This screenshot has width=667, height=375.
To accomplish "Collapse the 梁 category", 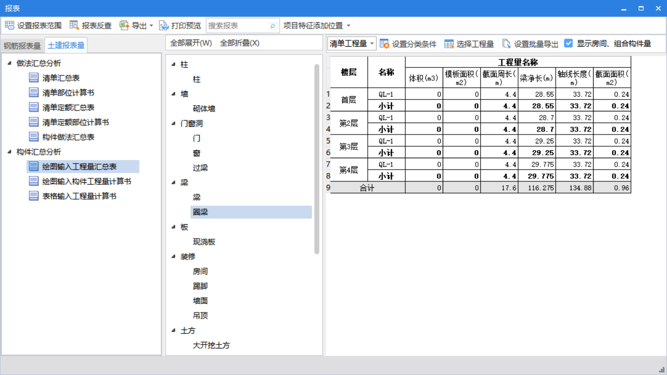I will click(174, 182).
